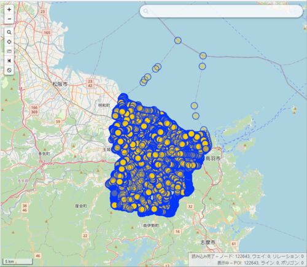Click the 多気町 town label

(44, 153)
